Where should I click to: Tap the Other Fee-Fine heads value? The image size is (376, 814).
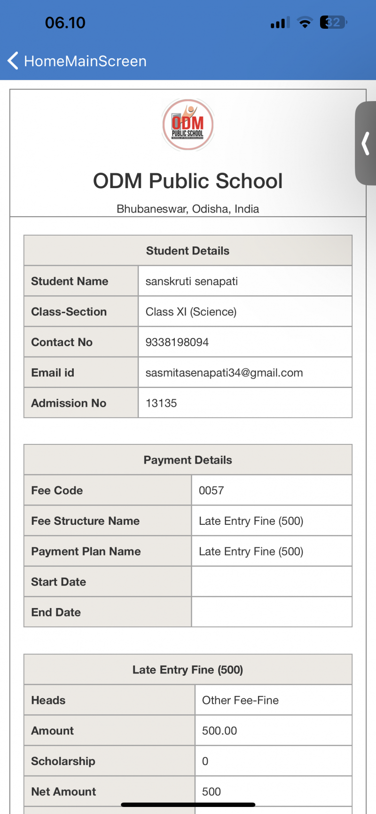tap(240, 700)
